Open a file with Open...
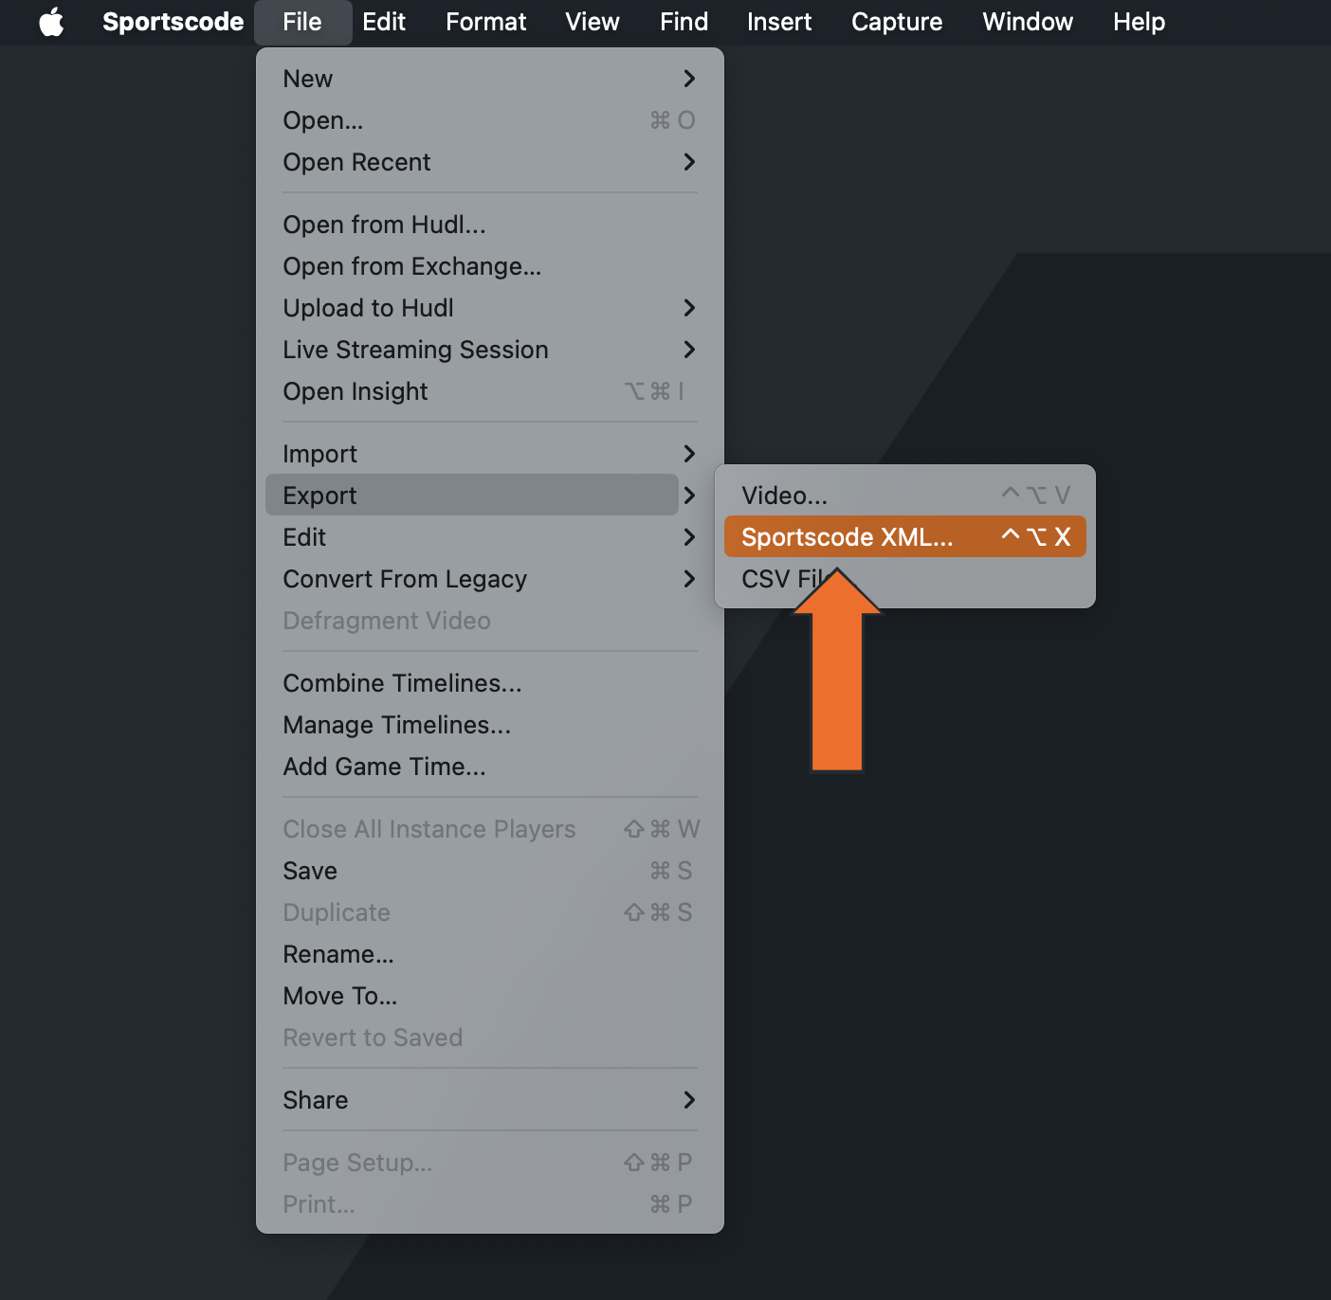The height and width of the screenshot is (1300, 1331). [322, 120]
